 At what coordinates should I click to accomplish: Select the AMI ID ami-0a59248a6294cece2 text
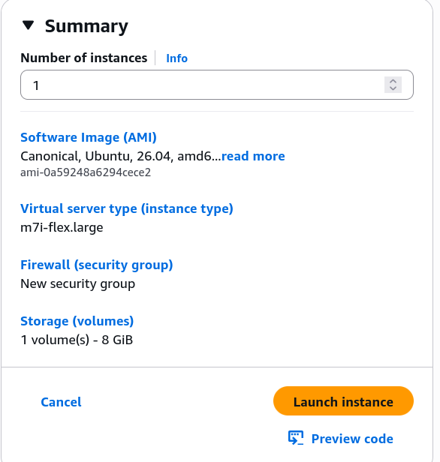click(x=86, y=172)
